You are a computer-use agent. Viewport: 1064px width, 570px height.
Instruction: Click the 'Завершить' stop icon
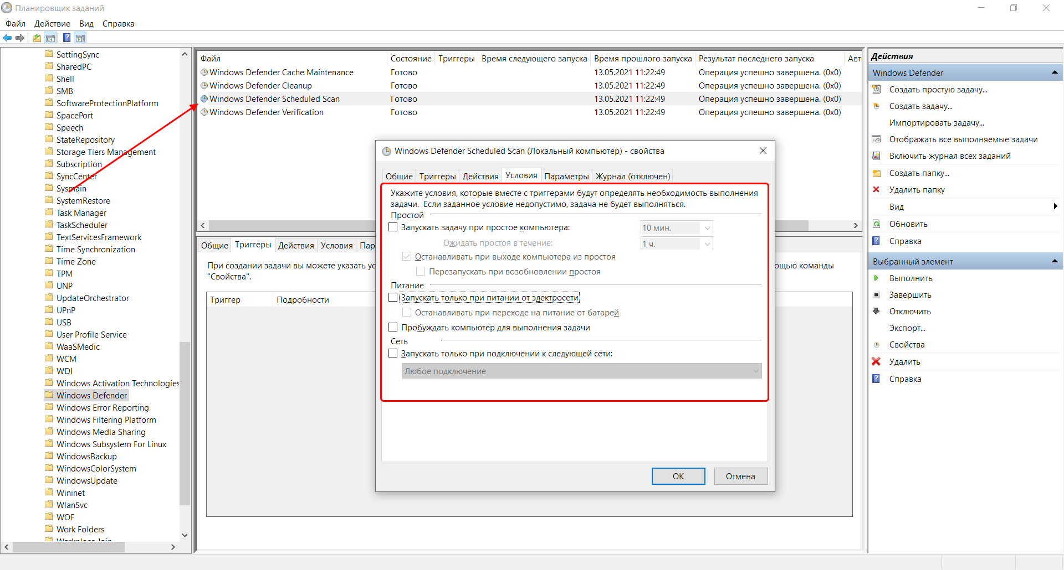[x=876, y=295]
